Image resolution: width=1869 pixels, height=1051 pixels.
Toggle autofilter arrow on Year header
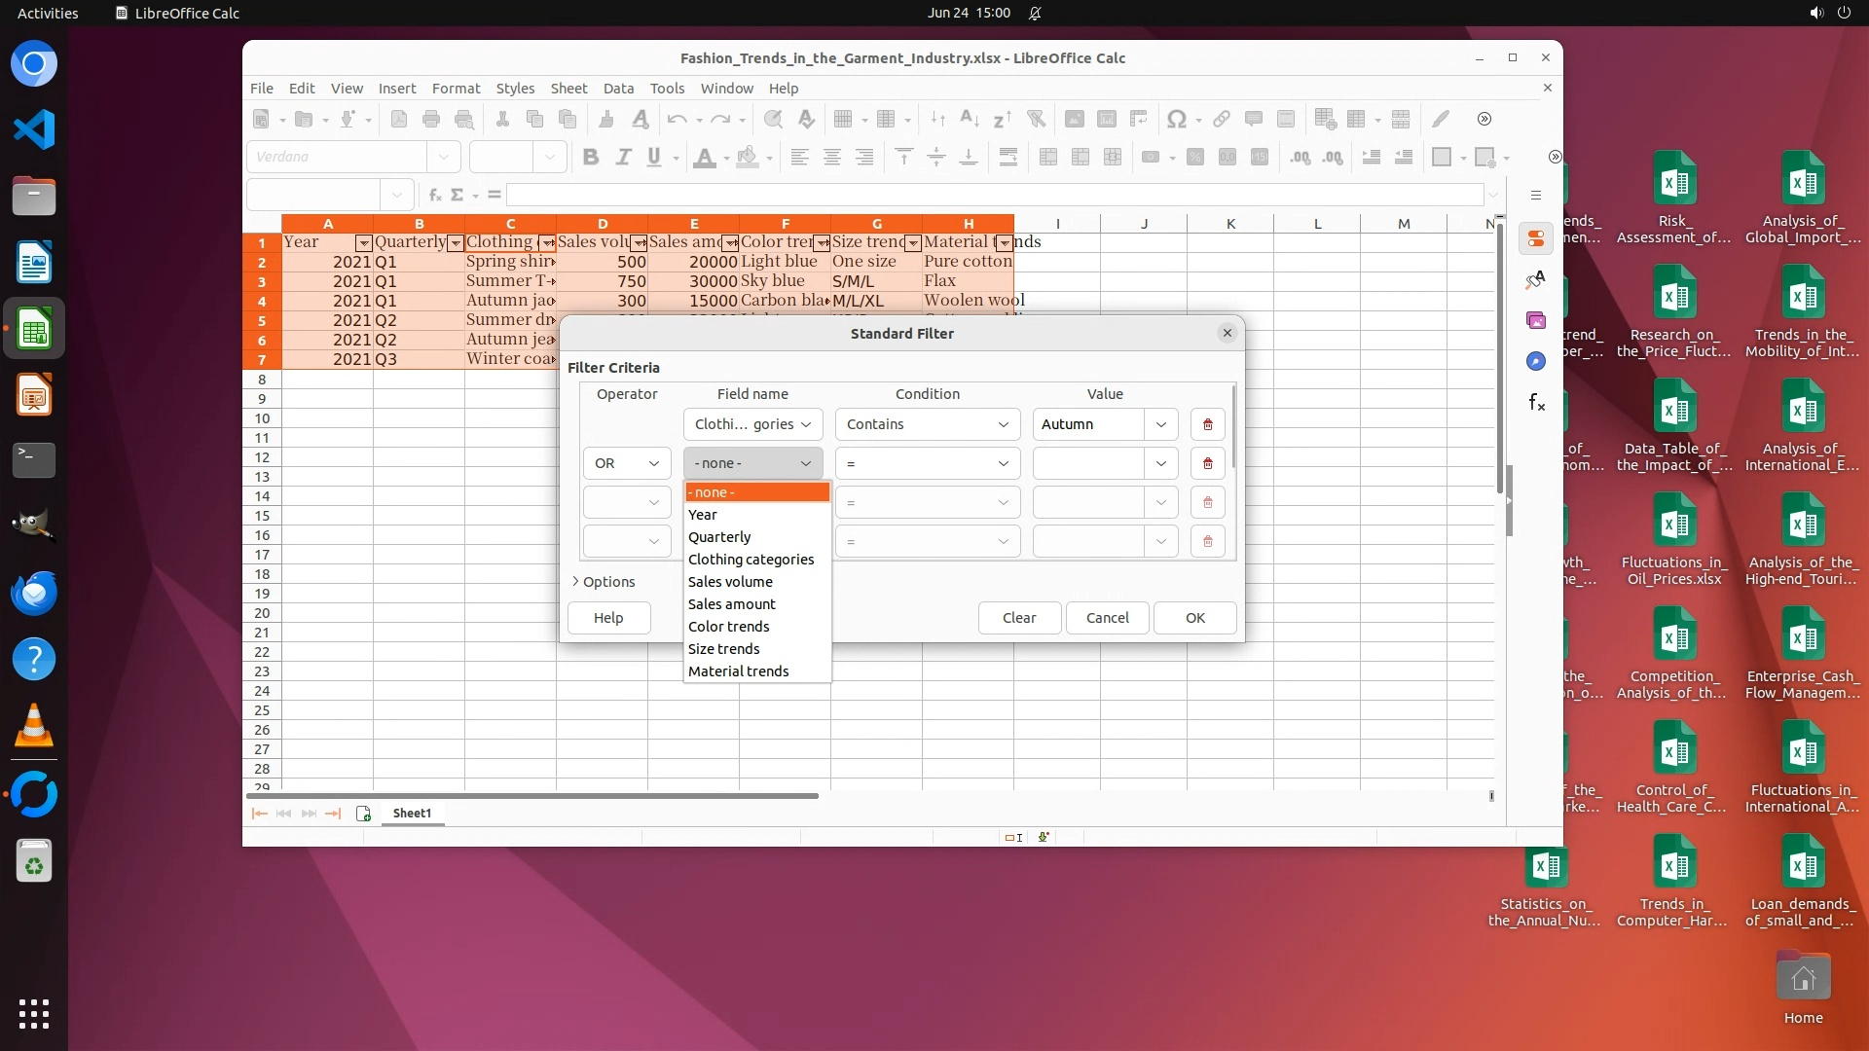point(363,243)
